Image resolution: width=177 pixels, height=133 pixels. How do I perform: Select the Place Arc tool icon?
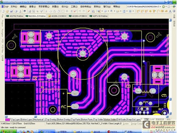coord(158,11)
